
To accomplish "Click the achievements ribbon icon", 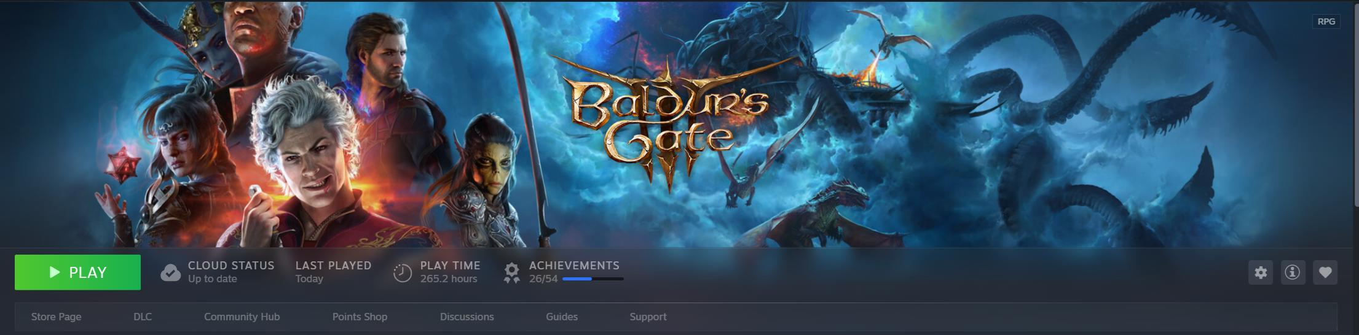I will coord(511,272).
